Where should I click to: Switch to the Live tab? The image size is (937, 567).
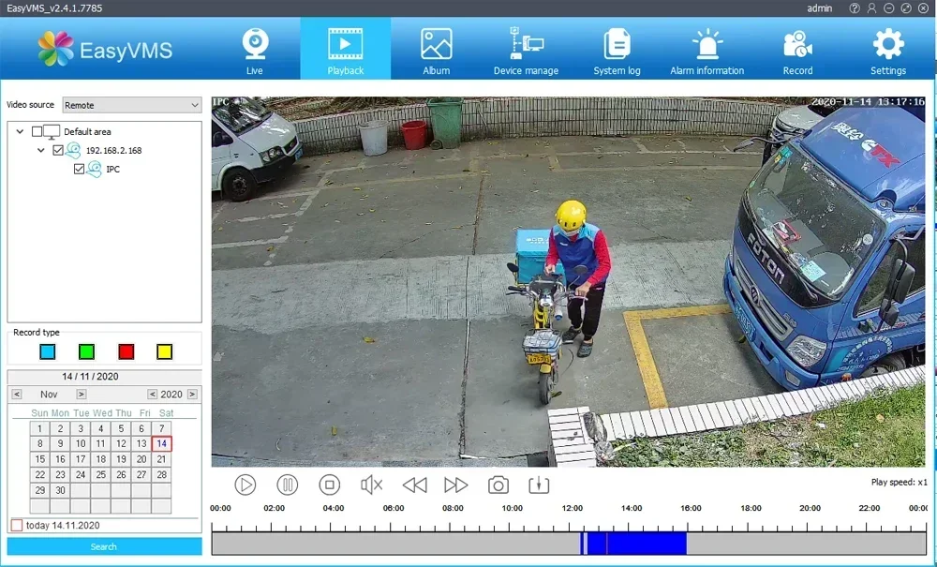[x=255, y=52]
